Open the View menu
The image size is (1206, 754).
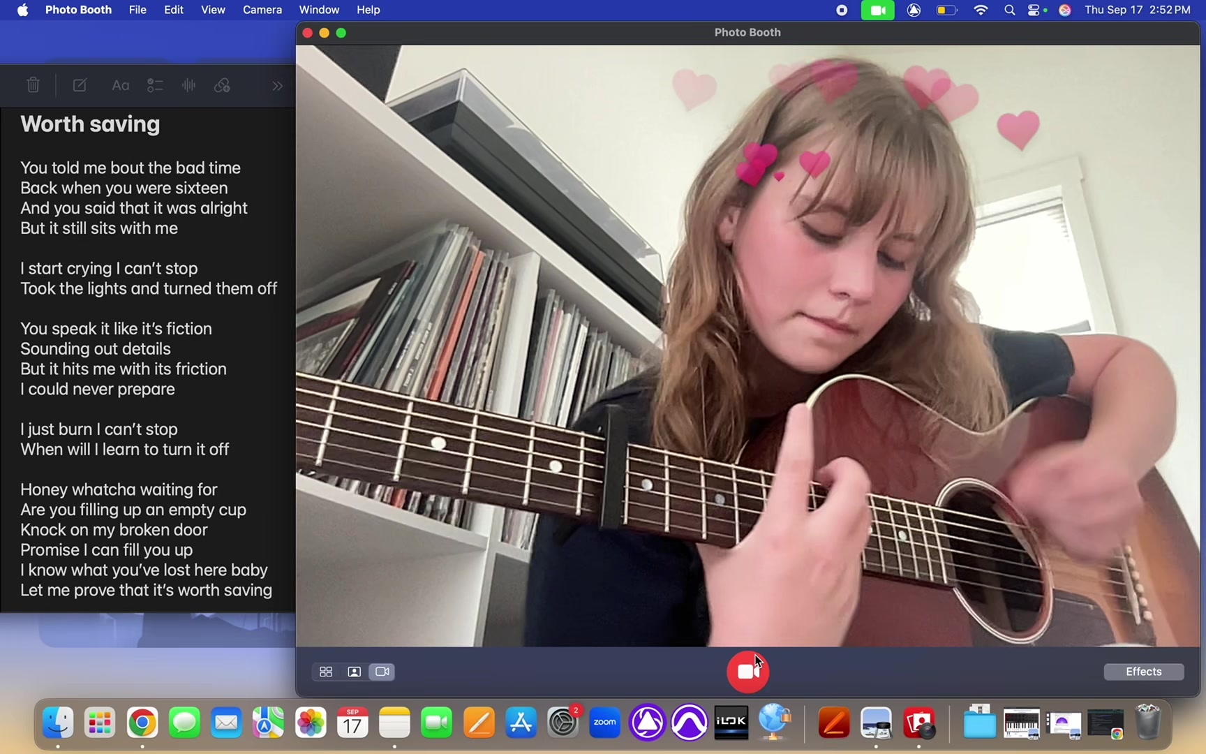tap(213, 10)
